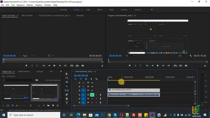Select the Razor tool
Viewport: 210px width, 118px height.
pos(67,86)
